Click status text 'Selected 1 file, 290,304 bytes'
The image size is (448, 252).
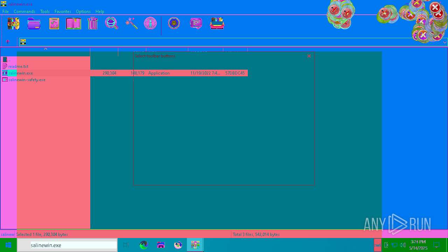(42, 234)
